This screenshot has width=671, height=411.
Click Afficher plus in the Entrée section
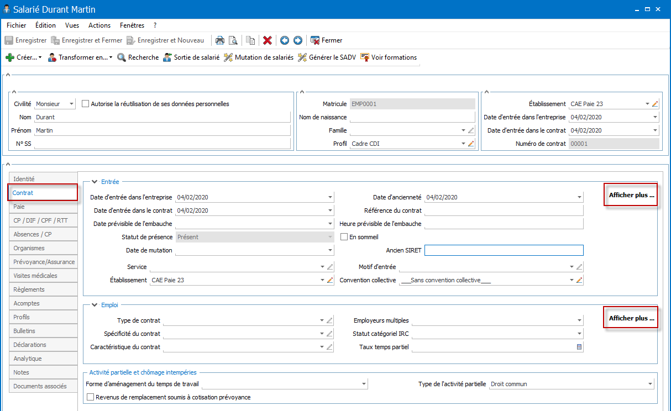pyautogui.click(x=631, y=195)
